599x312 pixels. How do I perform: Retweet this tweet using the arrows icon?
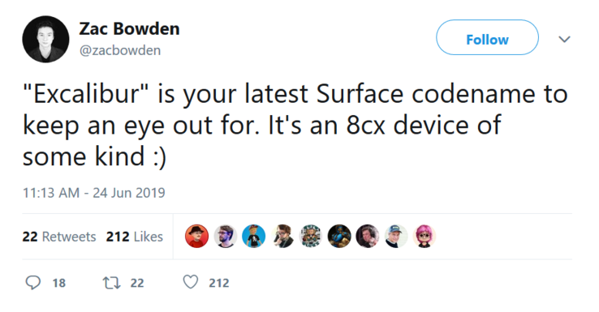(x=111, y=283)
